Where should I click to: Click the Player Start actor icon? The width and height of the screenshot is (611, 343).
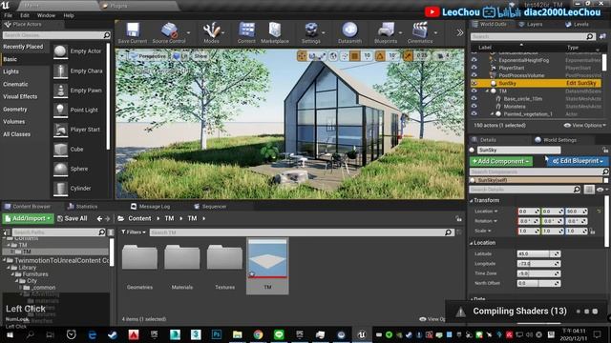point(60,130)
